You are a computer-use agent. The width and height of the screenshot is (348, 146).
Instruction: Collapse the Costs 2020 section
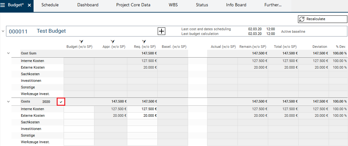pos(9,101)
